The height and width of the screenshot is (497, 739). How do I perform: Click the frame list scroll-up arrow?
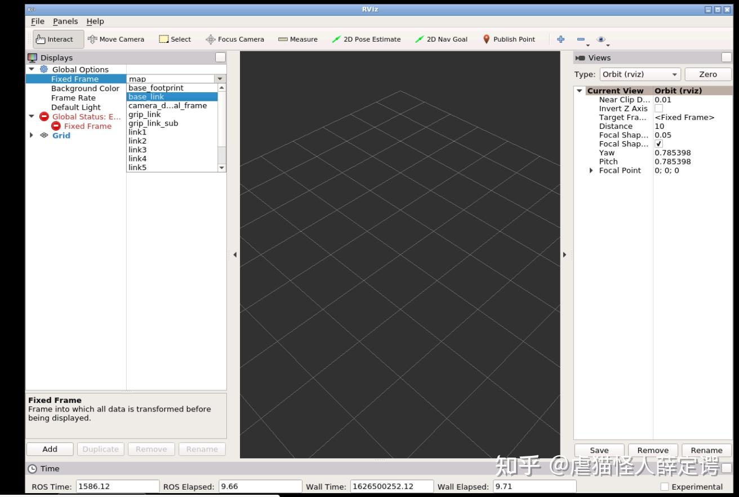[221, 88]
